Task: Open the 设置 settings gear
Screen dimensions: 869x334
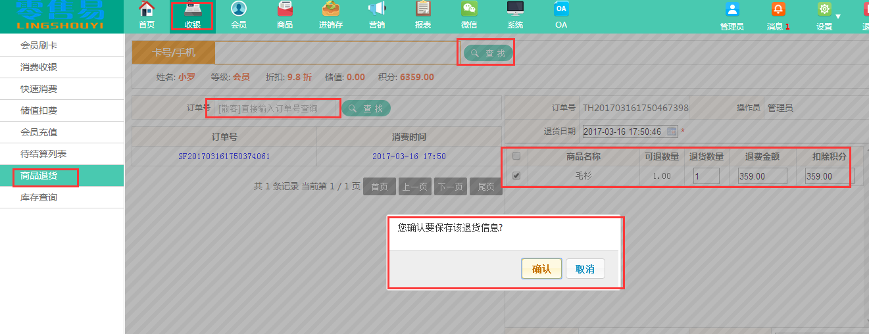Action: (x=824, y=9)
